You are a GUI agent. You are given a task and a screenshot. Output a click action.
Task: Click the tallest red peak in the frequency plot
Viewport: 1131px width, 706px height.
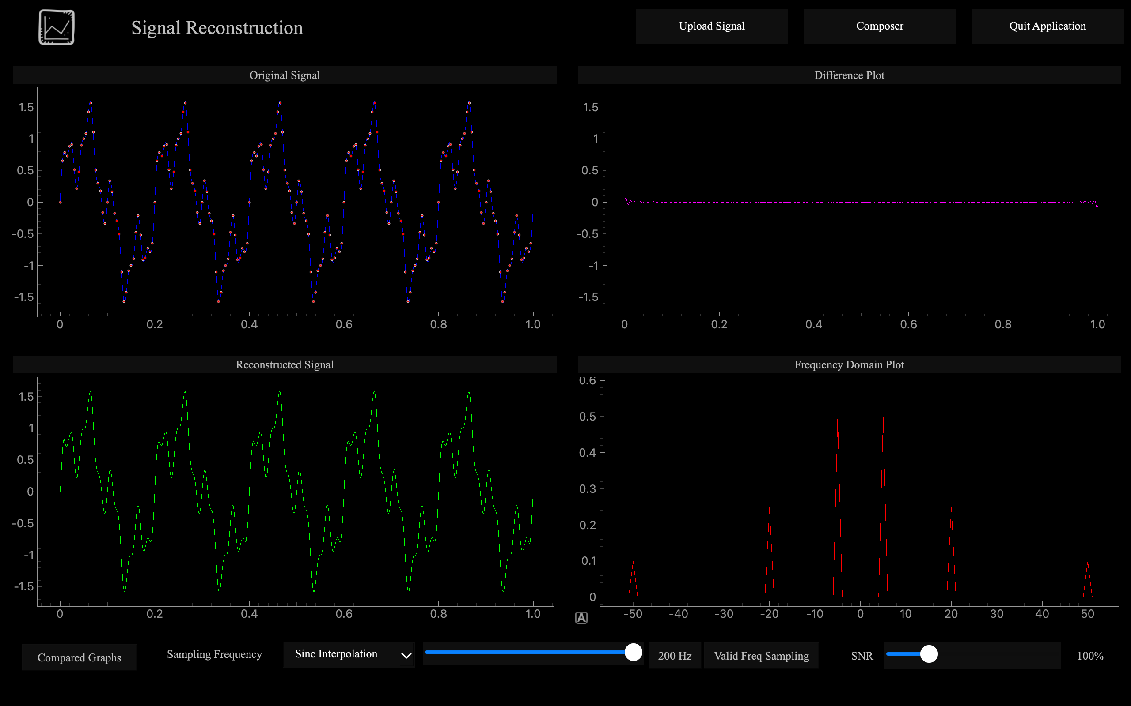point(837,420)
